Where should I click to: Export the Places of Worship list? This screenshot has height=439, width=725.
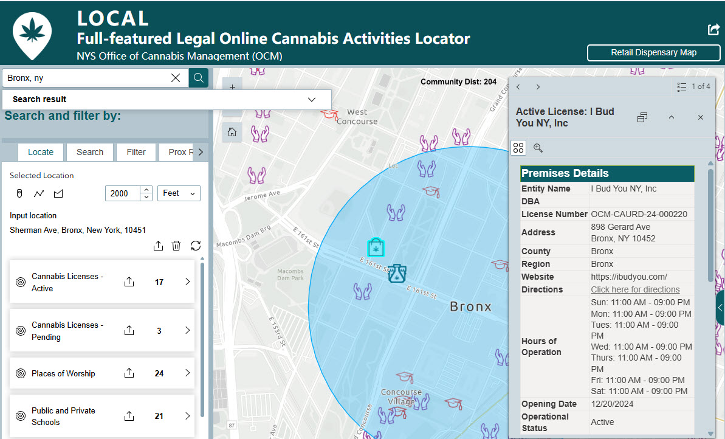[x=129, y=373]
